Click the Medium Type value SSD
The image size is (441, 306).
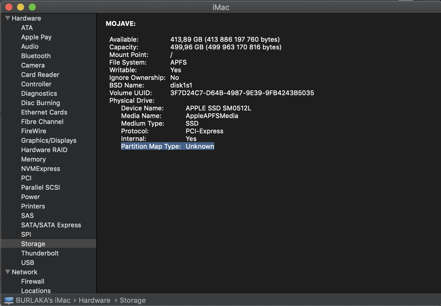point(192,123)
